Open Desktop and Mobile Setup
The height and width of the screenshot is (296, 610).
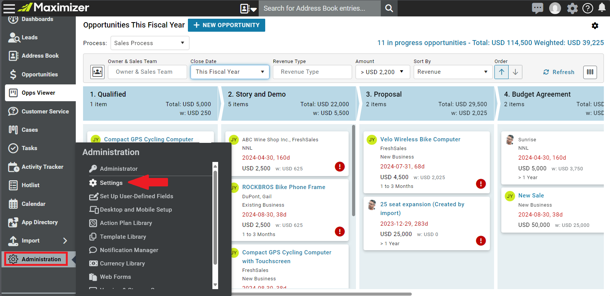tap(136, 210)
